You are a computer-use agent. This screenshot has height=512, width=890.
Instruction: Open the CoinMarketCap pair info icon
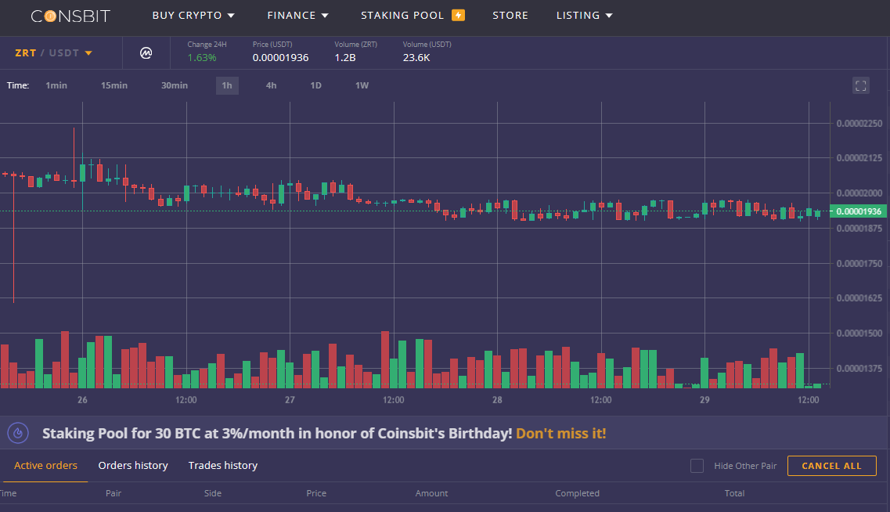point(146,52)
